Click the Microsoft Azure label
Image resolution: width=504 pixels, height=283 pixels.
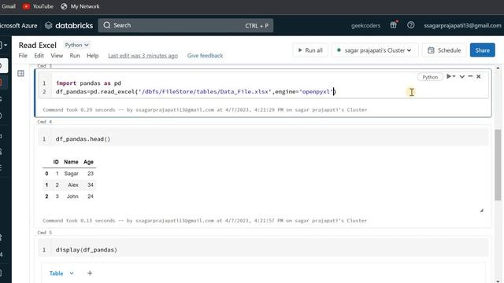(19, 25)
